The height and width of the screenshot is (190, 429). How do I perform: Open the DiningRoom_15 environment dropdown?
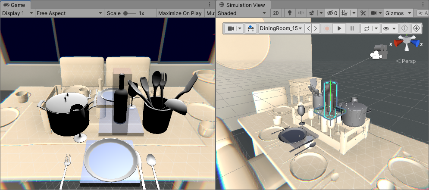click(280, 28)
